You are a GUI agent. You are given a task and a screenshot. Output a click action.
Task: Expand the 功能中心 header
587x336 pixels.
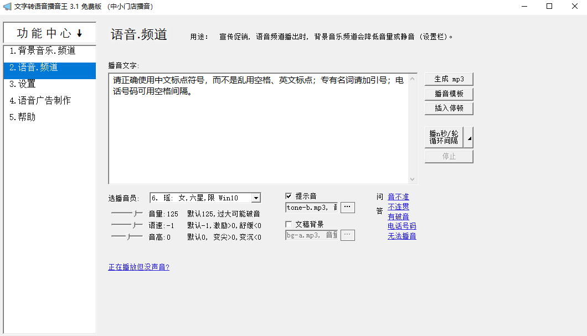coord(50,33)
